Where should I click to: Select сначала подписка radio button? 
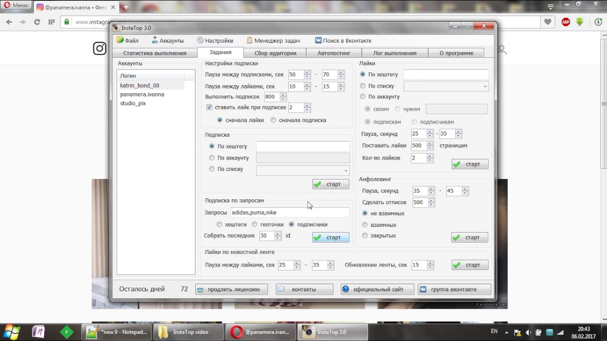[273, 120]
